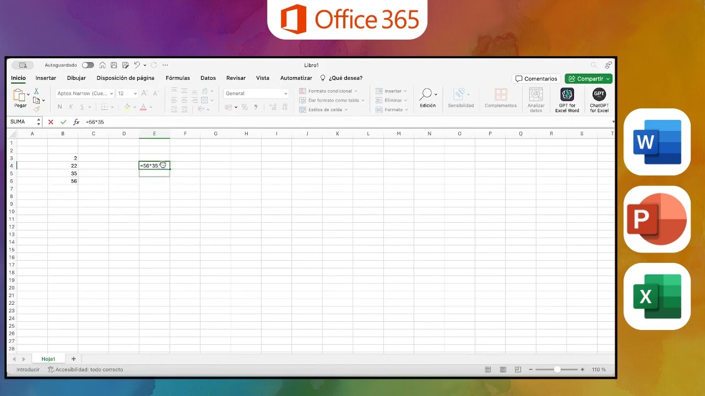The image size is (705, 396).
Task: Click the Sensibilidad icon
Action: pyautogui.click(x=460, y=95)
